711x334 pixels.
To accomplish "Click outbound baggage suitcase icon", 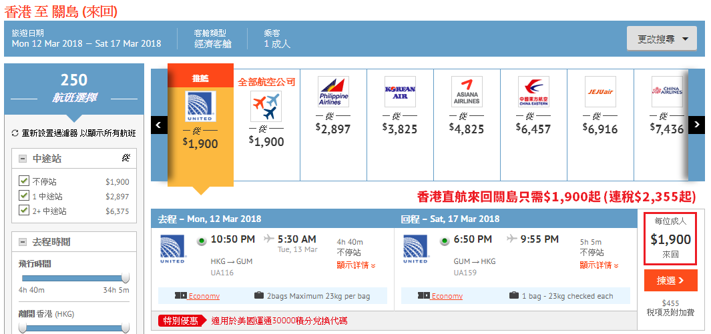I will 259,295.
